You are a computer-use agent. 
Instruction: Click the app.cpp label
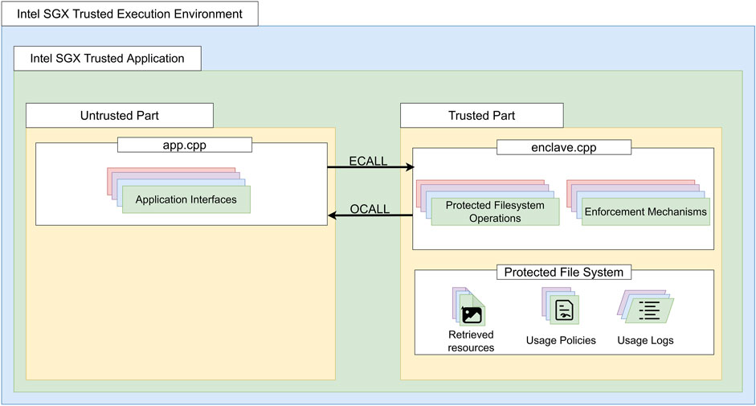coord(185,145)
